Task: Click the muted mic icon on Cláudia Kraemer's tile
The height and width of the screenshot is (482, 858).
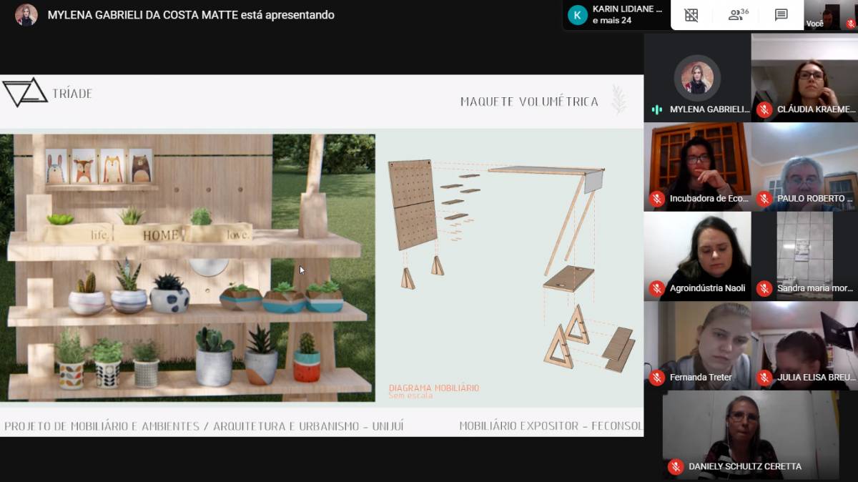Action: pos(764,109)
